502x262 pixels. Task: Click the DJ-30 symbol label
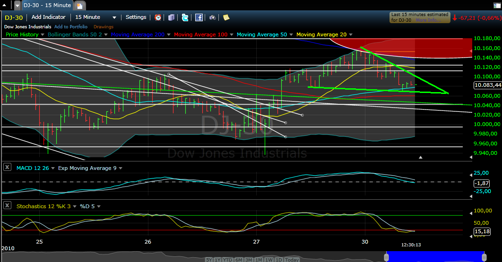(13, 17)
